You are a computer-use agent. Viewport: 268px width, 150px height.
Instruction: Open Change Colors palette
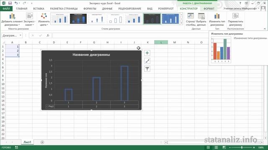click(44, 20)
